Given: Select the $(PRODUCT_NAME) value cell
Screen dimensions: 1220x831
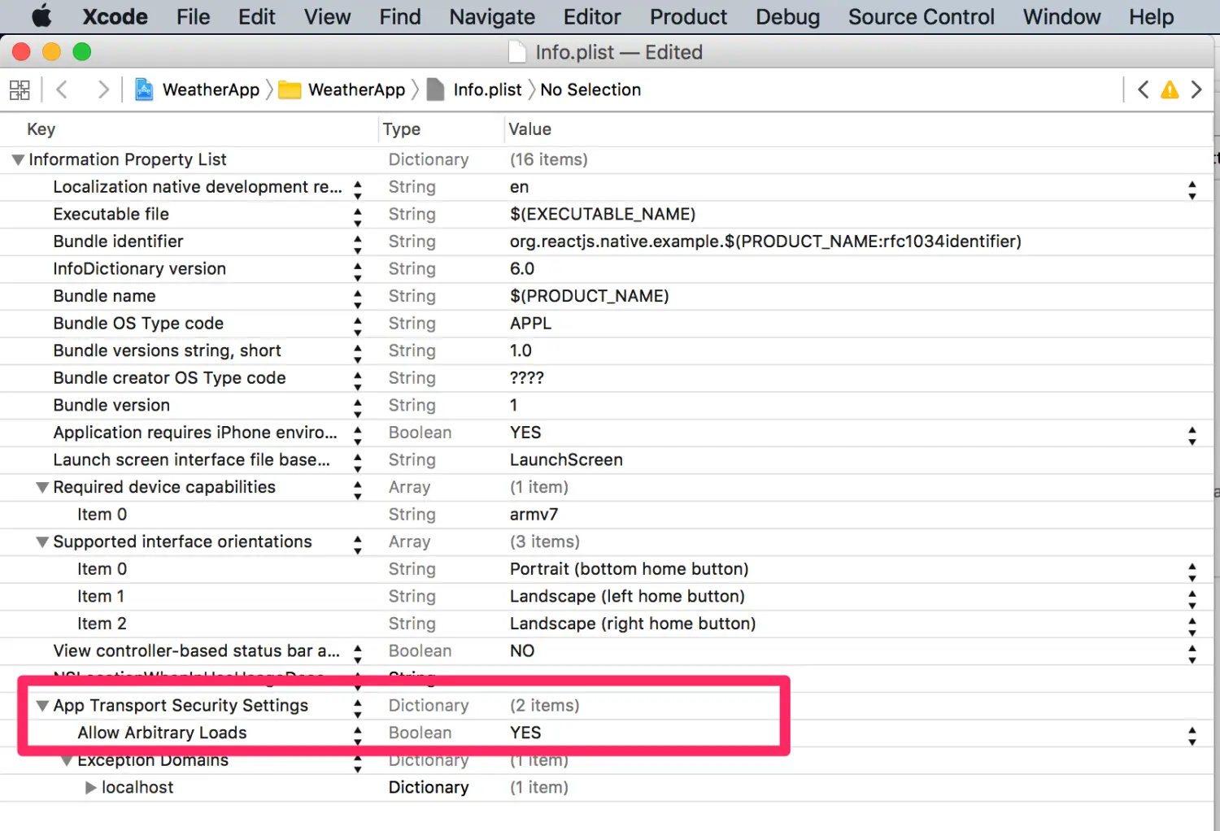Looking at the screenshot, I should 589,297.
